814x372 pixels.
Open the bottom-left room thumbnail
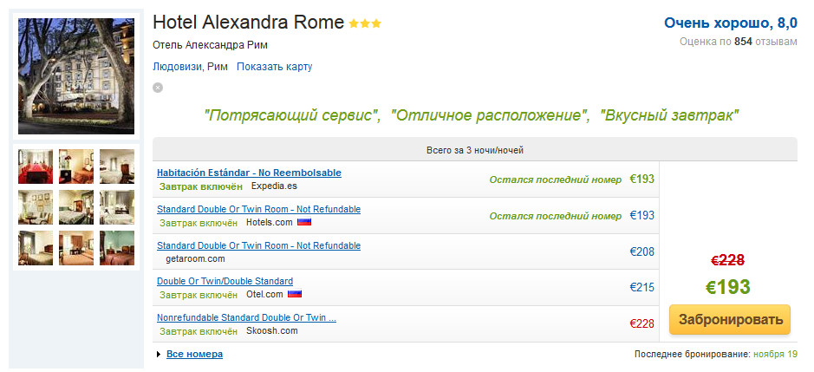36,248
